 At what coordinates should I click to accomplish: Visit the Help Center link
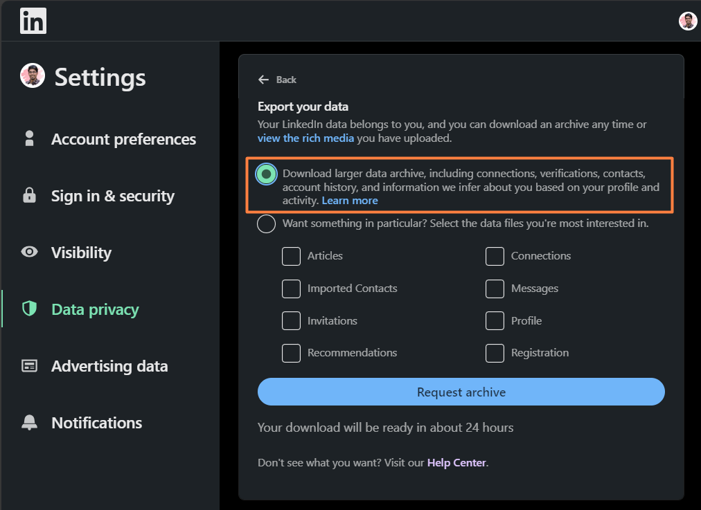click(x=456, y=462)
